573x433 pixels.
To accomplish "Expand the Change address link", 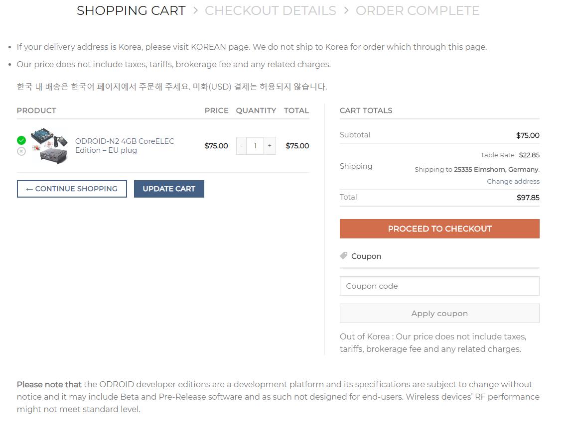I will click(x=513, y=182).
